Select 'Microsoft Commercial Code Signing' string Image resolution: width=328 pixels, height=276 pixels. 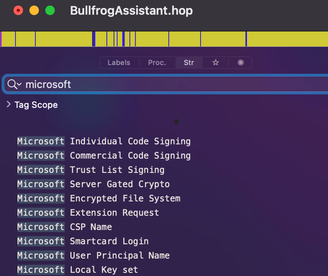104,155
